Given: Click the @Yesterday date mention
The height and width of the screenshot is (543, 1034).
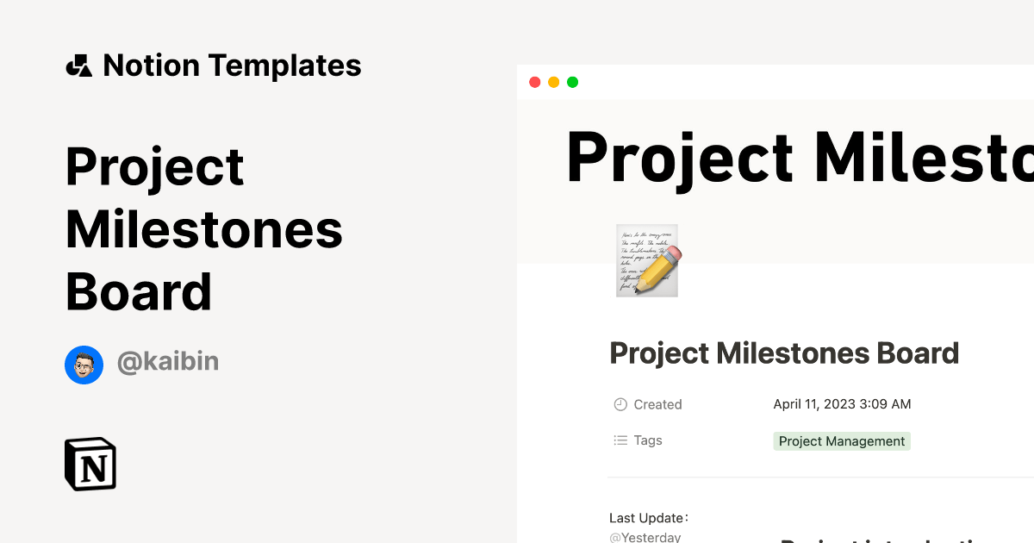Looking at the screenshot, I should (x=645, y=536).
